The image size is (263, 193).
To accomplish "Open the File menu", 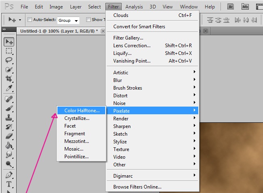I will 24,7.
